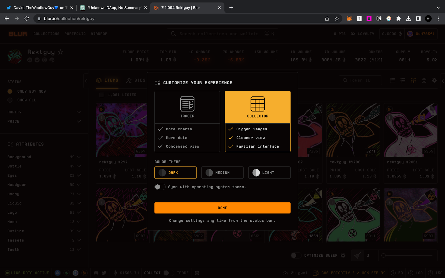Screen dimensions: 445x278
Task: Bookmark this page with the star
Action: pyautogui.click(x=337, y=19)
